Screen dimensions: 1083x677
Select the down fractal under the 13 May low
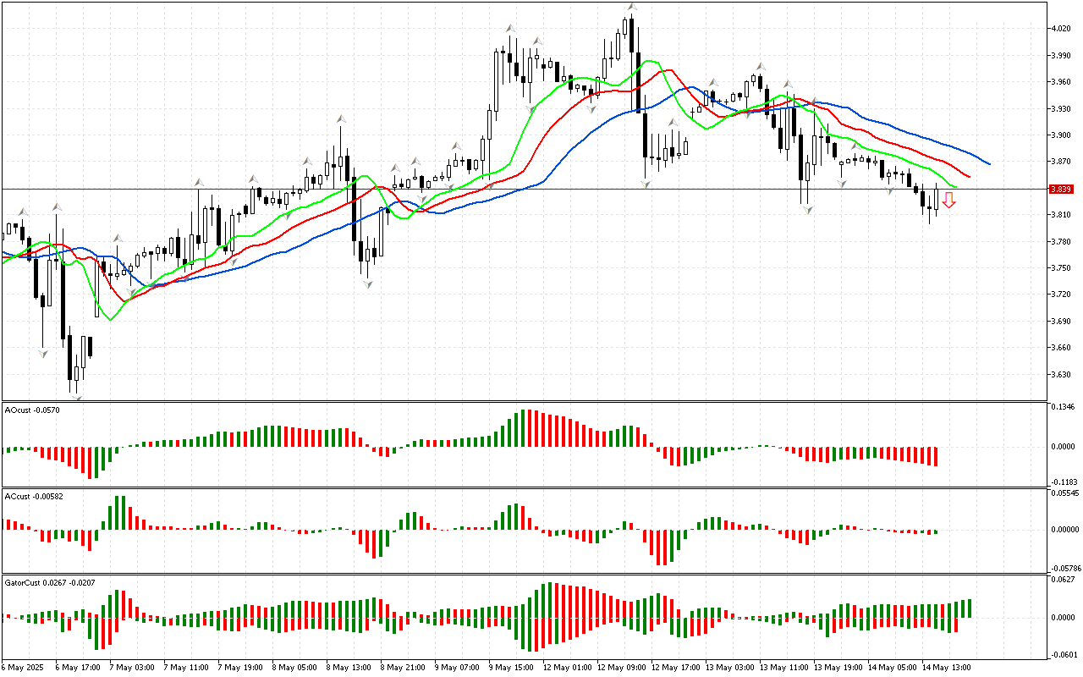pos(807,210)
